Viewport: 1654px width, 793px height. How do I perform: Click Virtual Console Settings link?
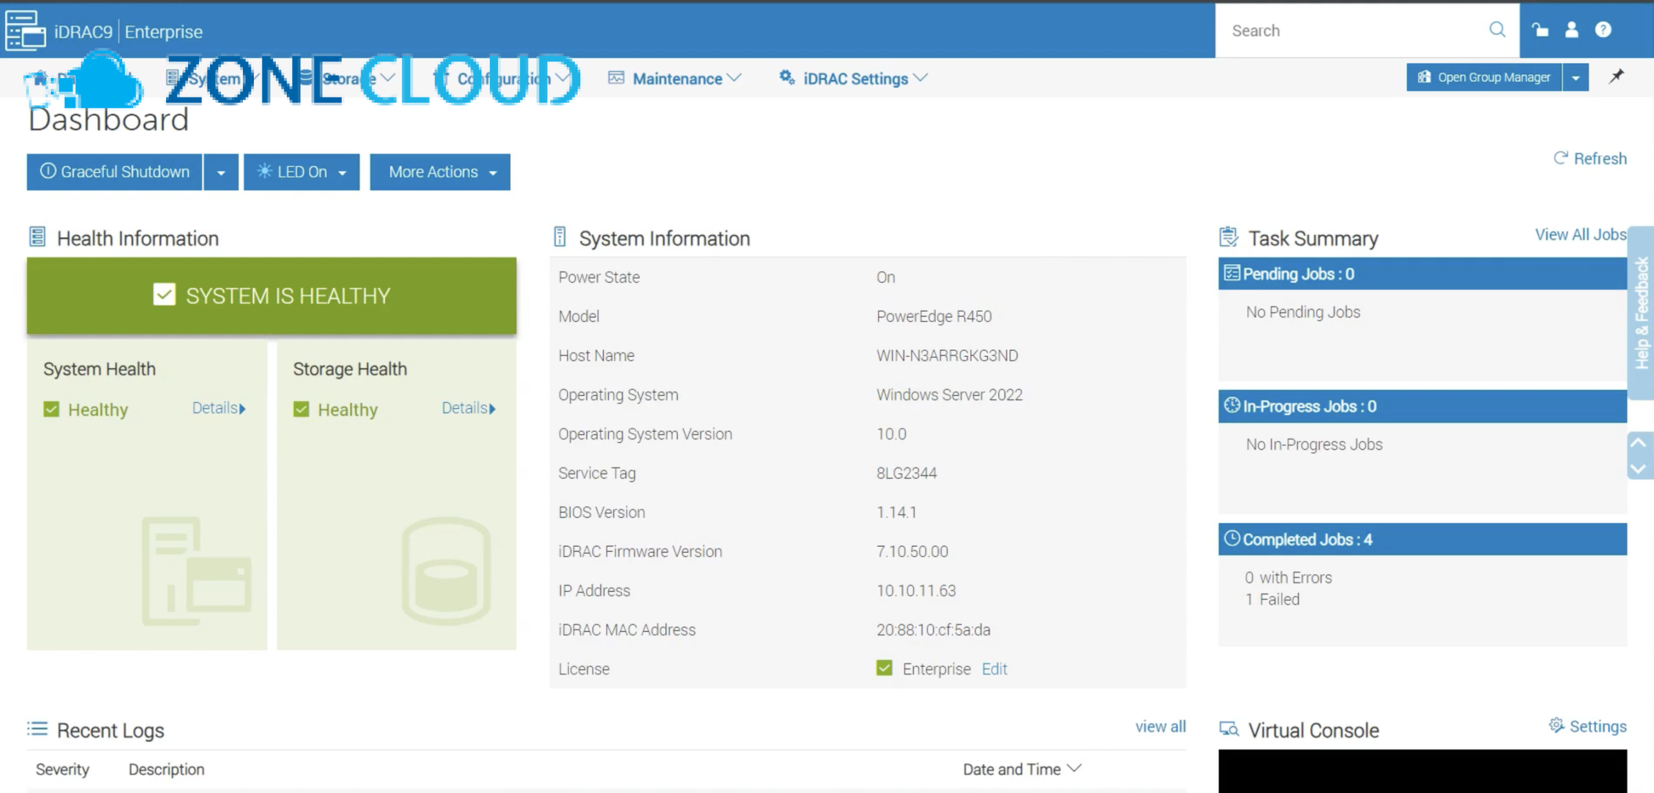(x=1588, y=726)
